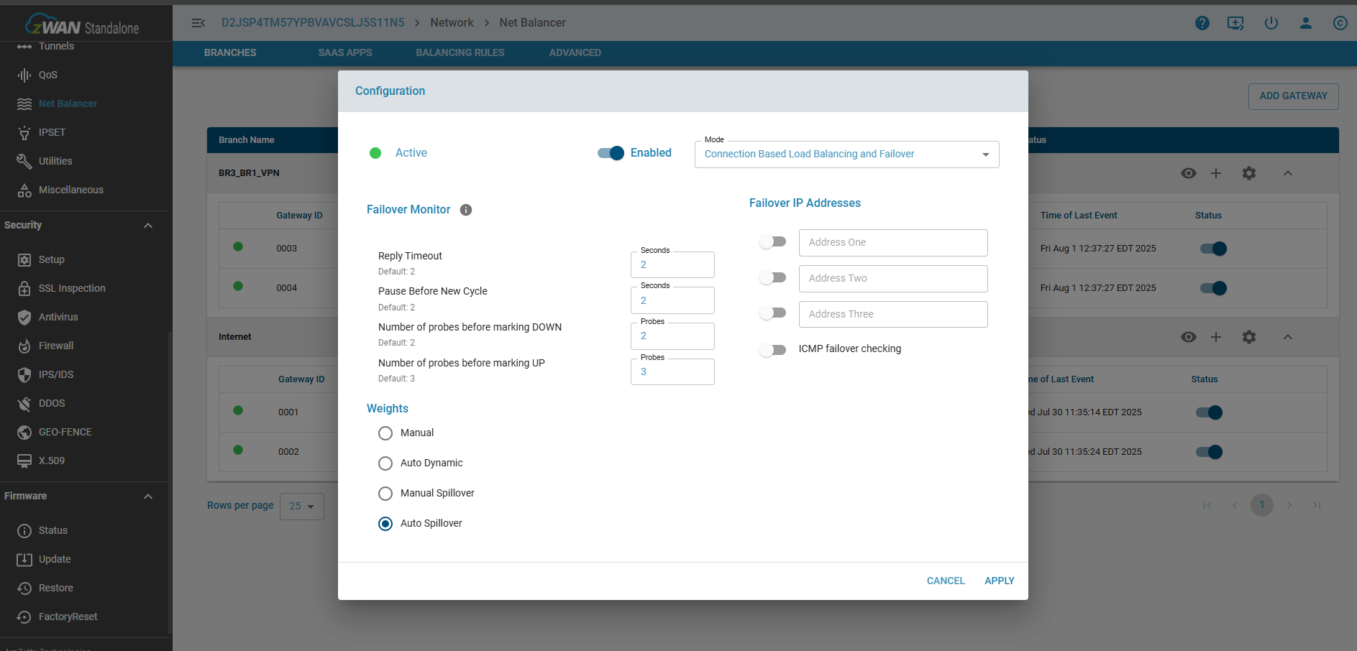Open the settings gear for BR3_BR1_VPN branch

pyautogui.click(x=1248, y=173)
